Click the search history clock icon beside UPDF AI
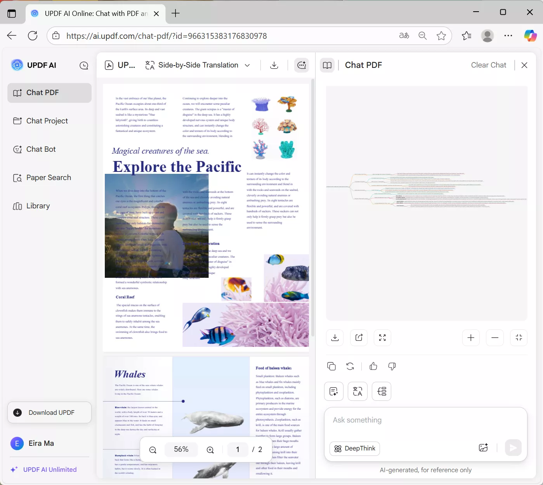 (x=83, y=65)
